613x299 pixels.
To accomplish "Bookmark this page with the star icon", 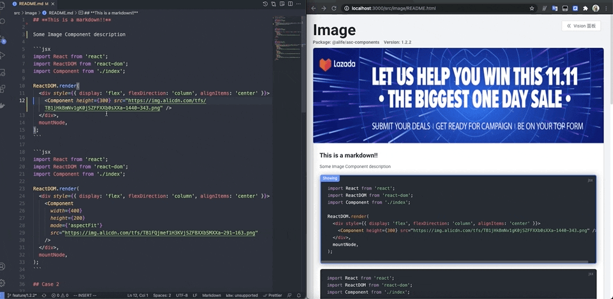I will (x=532, y=8).
